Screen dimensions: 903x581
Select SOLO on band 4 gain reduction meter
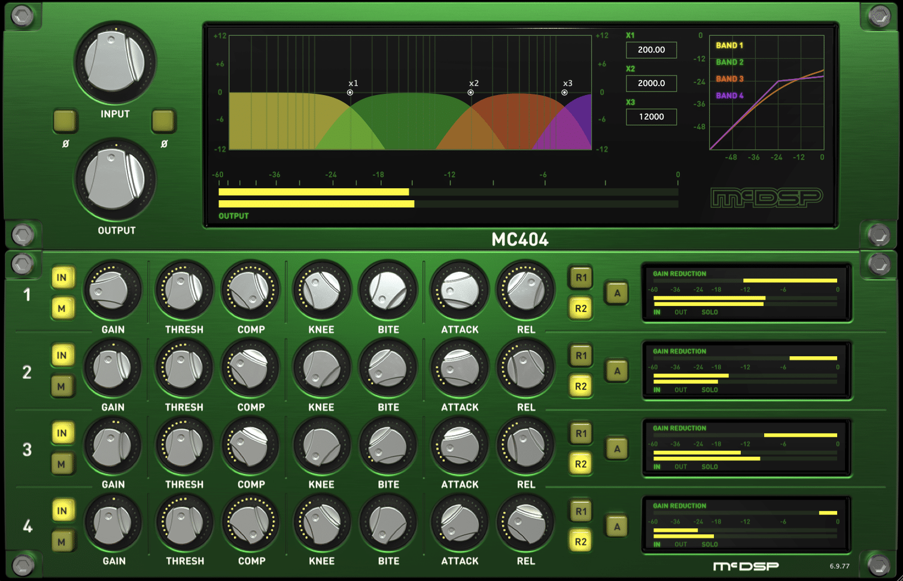(x=709, y=545)
